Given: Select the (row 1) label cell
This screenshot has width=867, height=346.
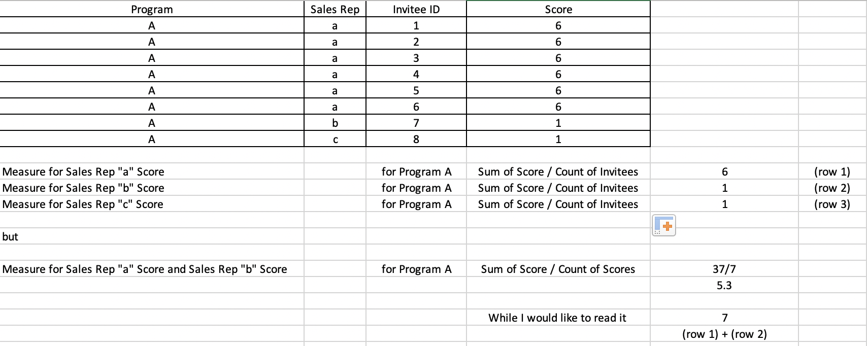Looking at the screenshot, I should click(x=832, y=171).
